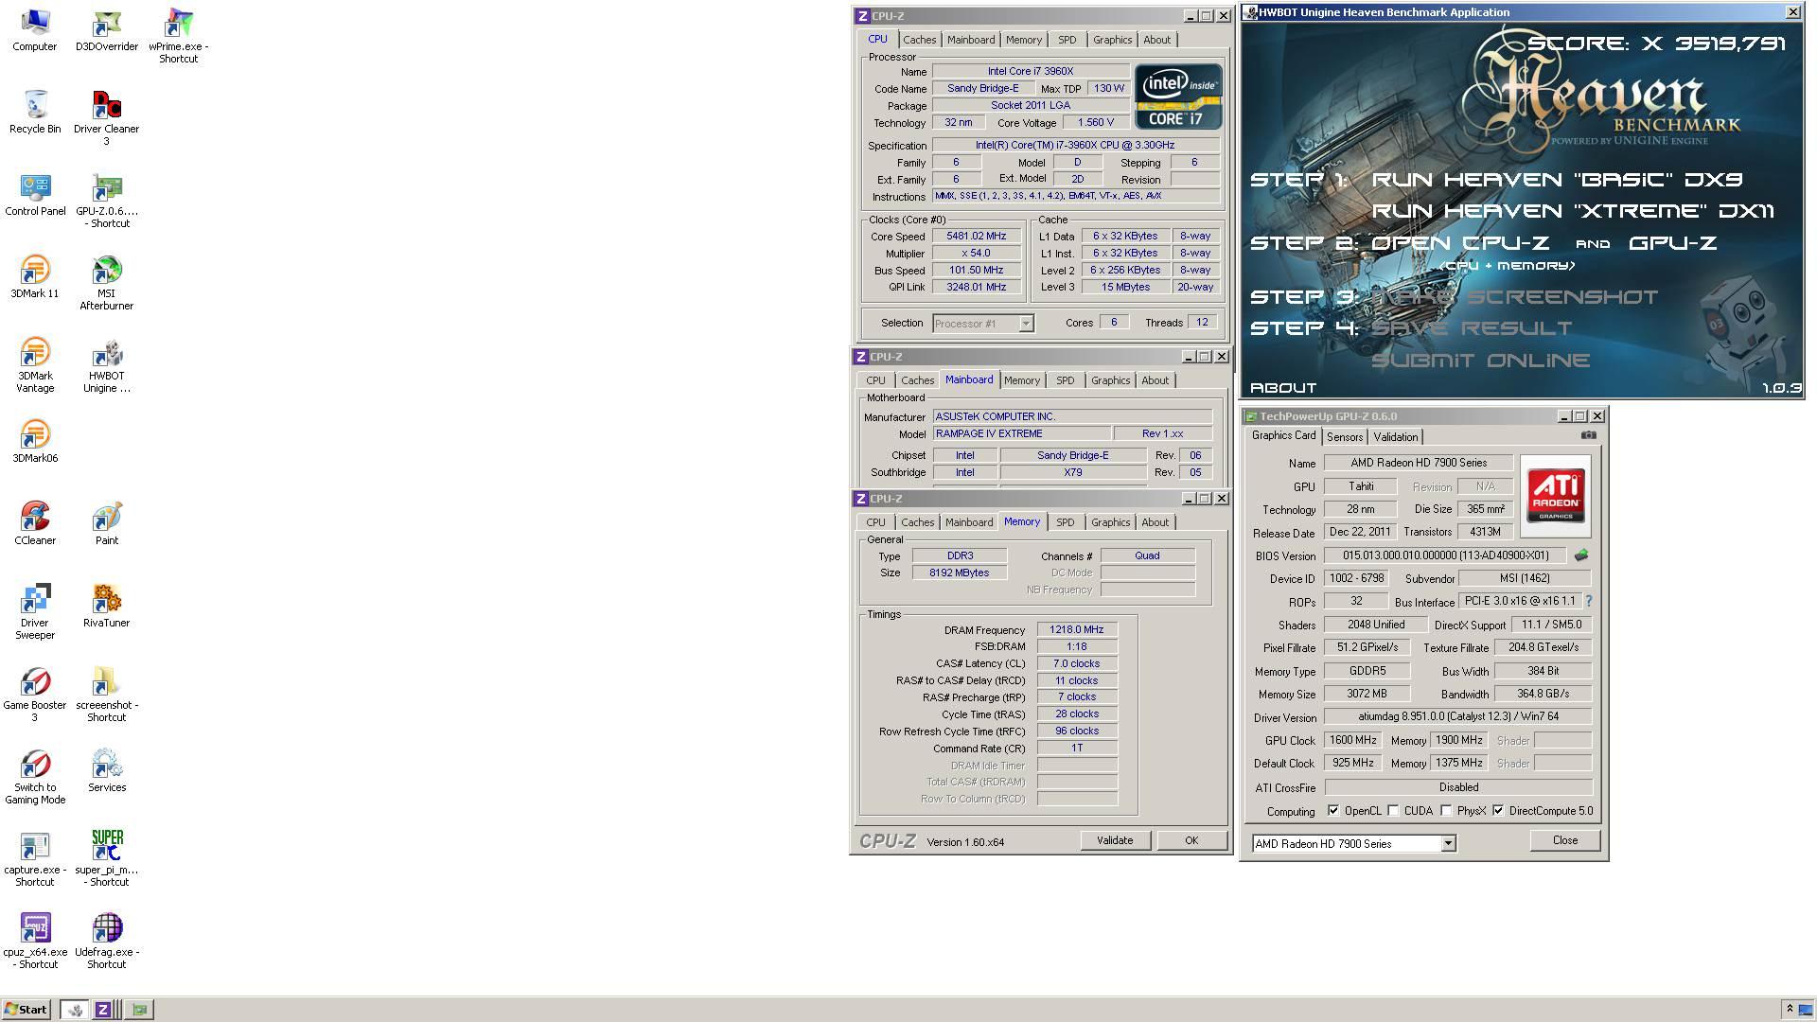Launch super_pi_mod shortcut
The height and width of the screenshot is (1022, 1817).
coord(107,859)
